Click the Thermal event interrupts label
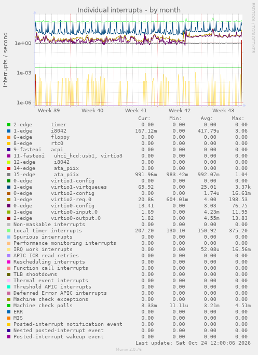Screen dimensions: 258x355 [51, 281]
